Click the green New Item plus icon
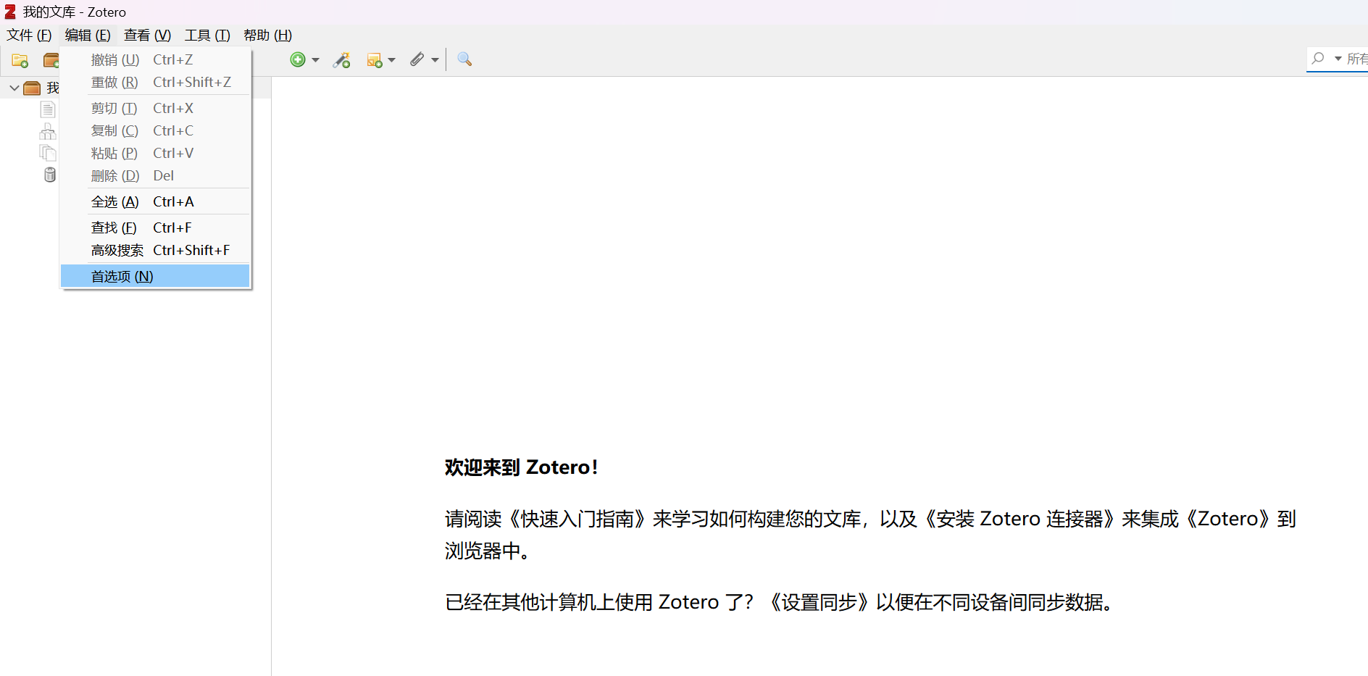The image size is (1368, 676). 298,59
